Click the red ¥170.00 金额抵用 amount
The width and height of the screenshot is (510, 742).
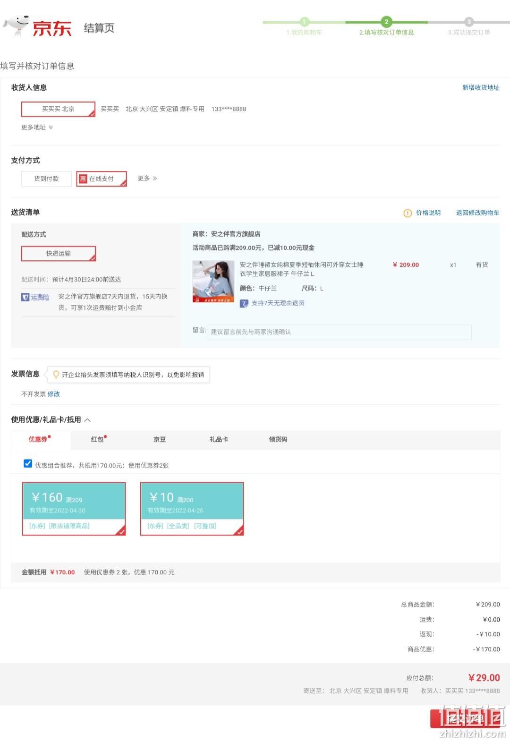tap(62, 572)
